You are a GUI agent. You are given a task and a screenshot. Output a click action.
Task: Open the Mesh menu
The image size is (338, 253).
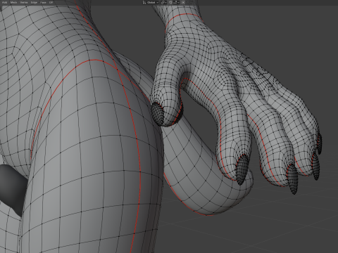pyautogui.click(x=13, y=2)
